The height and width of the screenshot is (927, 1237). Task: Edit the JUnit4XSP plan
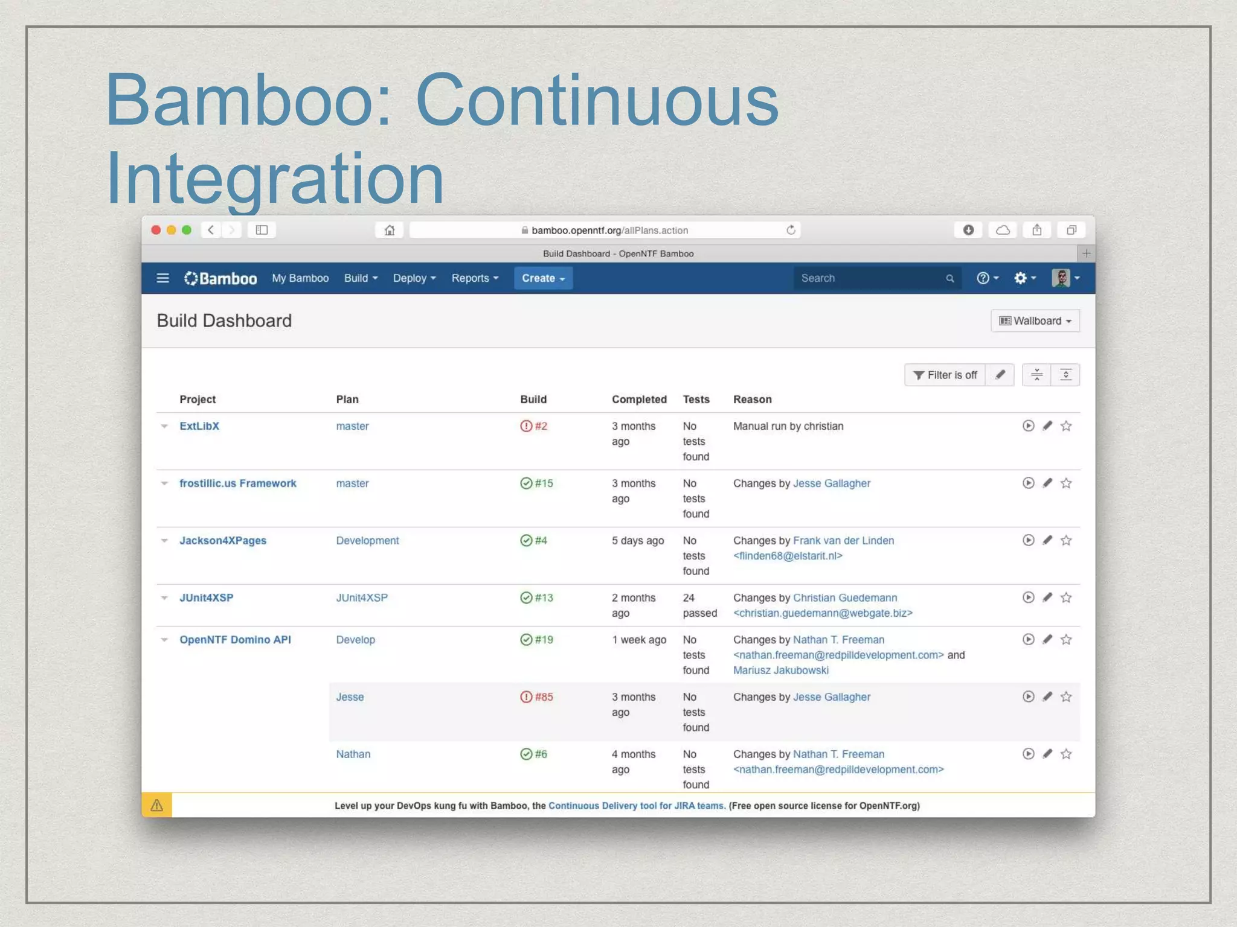1047,597
